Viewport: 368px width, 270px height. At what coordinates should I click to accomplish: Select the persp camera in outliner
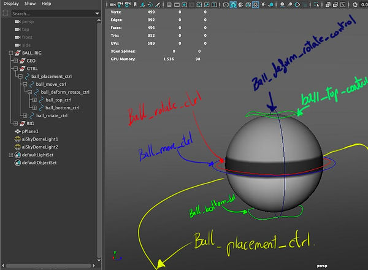tap(28, 21)
